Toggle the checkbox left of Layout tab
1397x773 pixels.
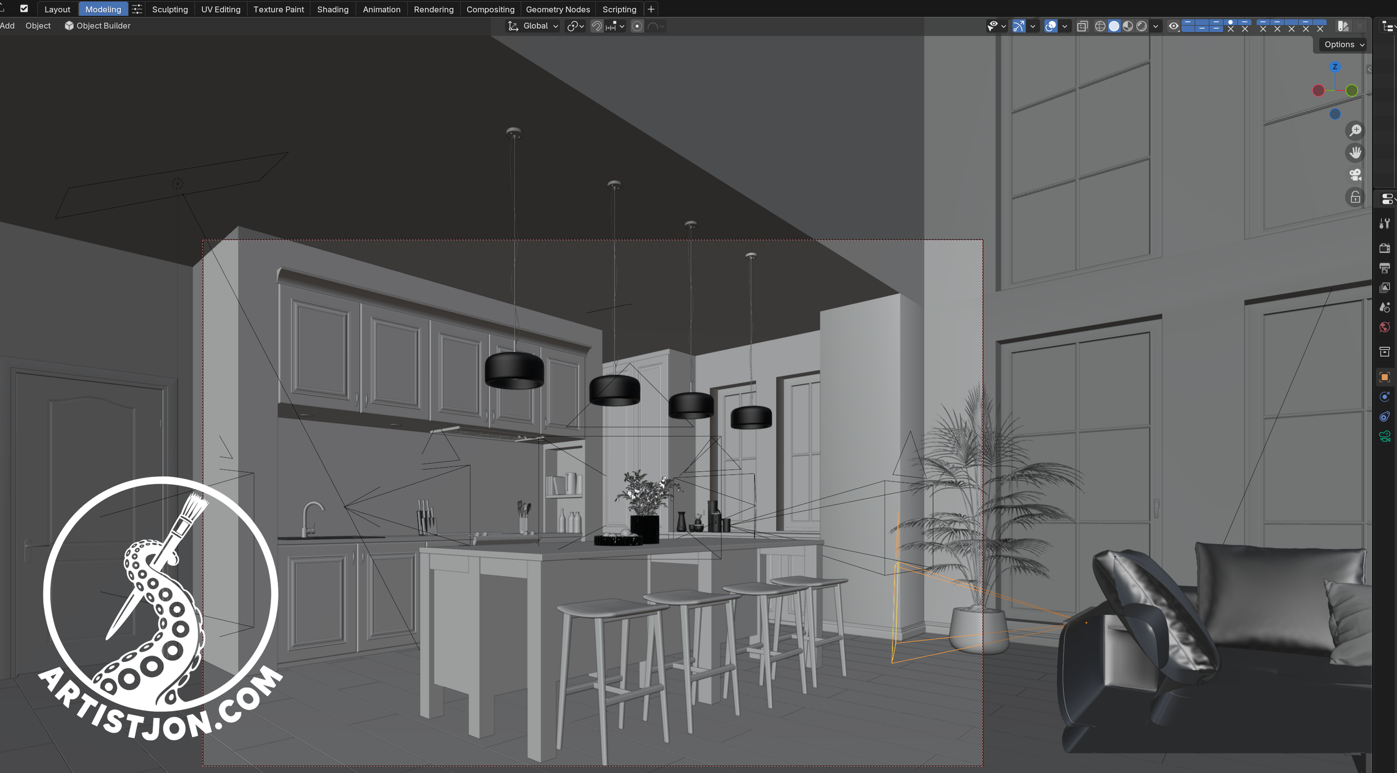[24, 9]
